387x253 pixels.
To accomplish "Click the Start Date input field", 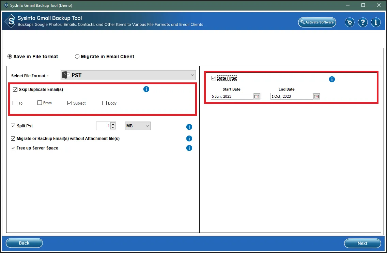I will point(232,96).
